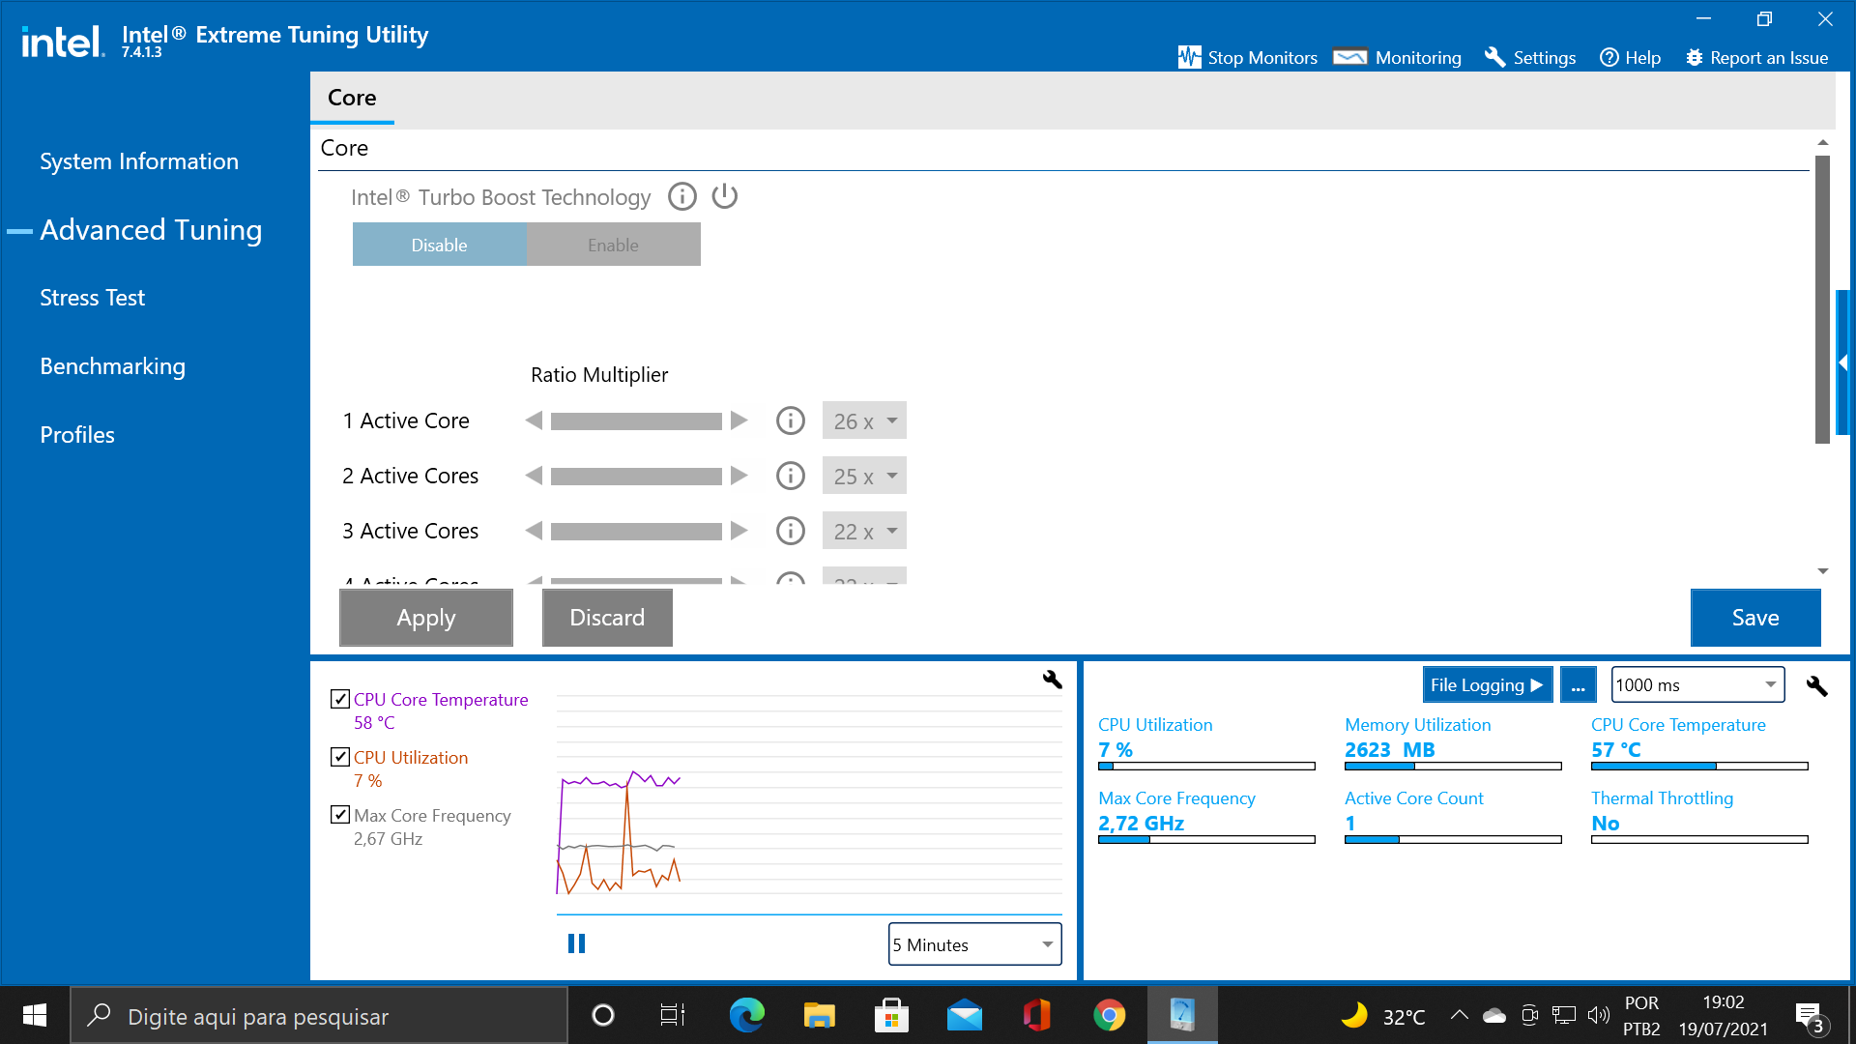Viewport: 1856px width, 1044px height.
Task: Open Profiles section
Action: [x=77, y=435]
